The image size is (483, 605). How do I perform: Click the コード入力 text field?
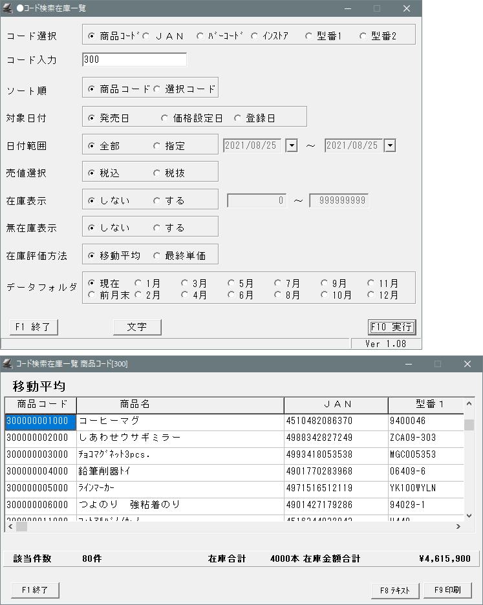point(134,60)
